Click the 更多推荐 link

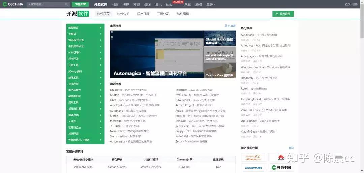(230, 26)
